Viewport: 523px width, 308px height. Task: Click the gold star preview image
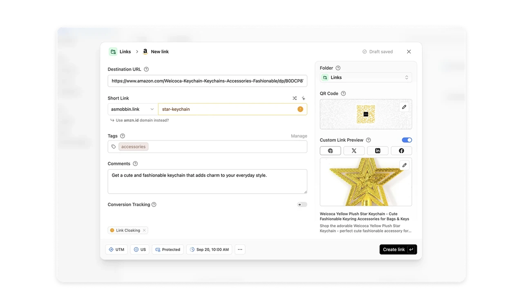[366, 182]
